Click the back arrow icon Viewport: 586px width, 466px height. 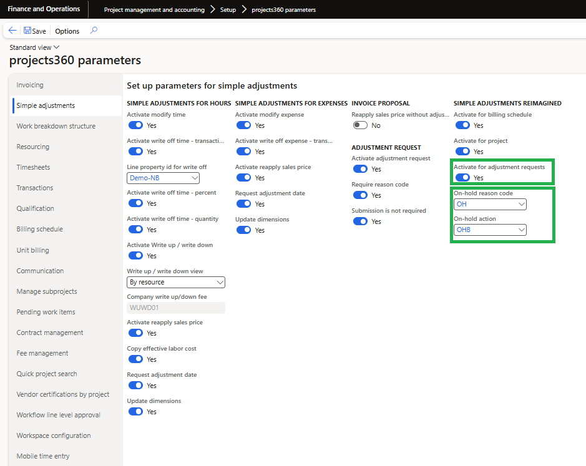[x=12, y=31]
